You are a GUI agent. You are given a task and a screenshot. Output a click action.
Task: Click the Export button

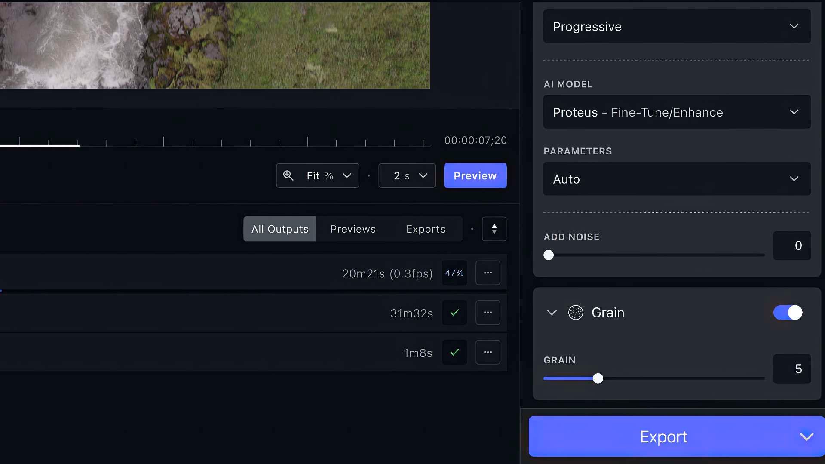pos(663,436)
